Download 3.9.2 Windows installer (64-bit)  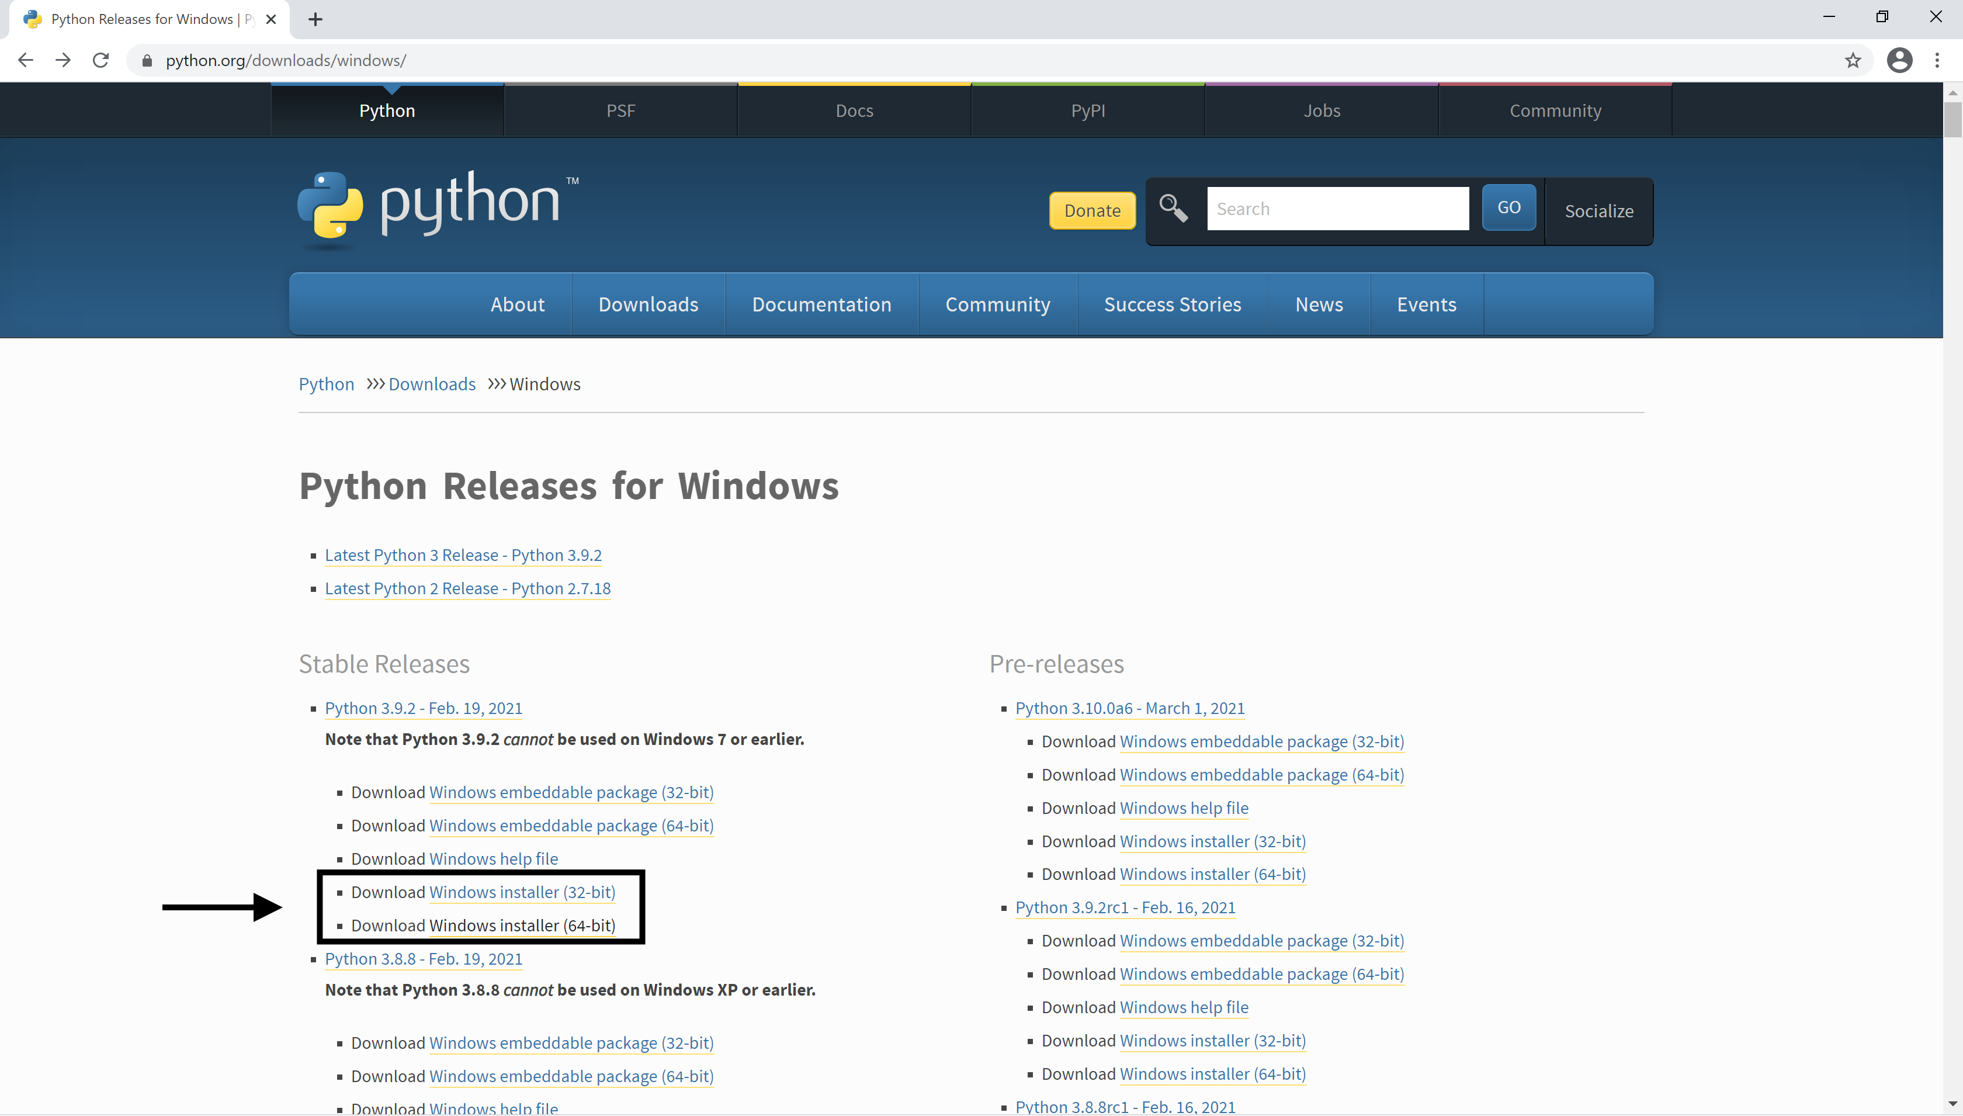coord(522,925)
